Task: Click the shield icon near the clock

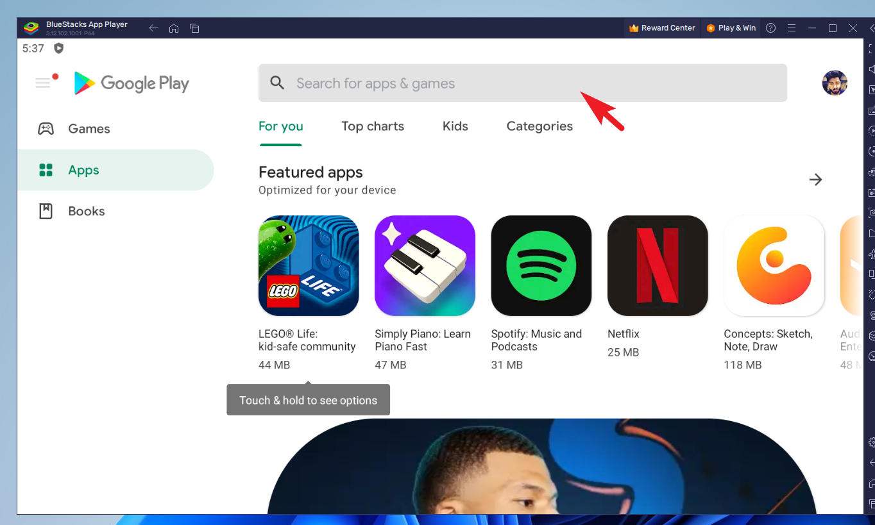Action: (x=58, y=48)
